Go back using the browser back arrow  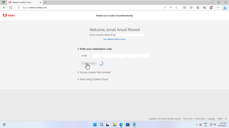[x=4, y=8]
